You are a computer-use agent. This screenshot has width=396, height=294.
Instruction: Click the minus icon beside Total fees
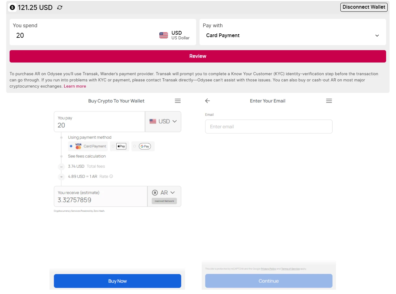pos(61,166)
